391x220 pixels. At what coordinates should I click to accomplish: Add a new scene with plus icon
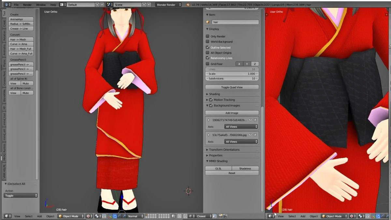click(144, 5)
